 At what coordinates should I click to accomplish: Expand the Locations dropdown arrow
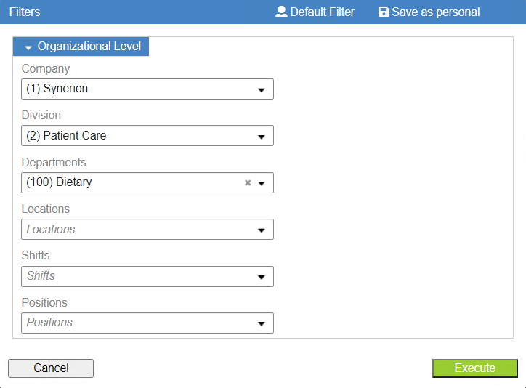[261, 230]
